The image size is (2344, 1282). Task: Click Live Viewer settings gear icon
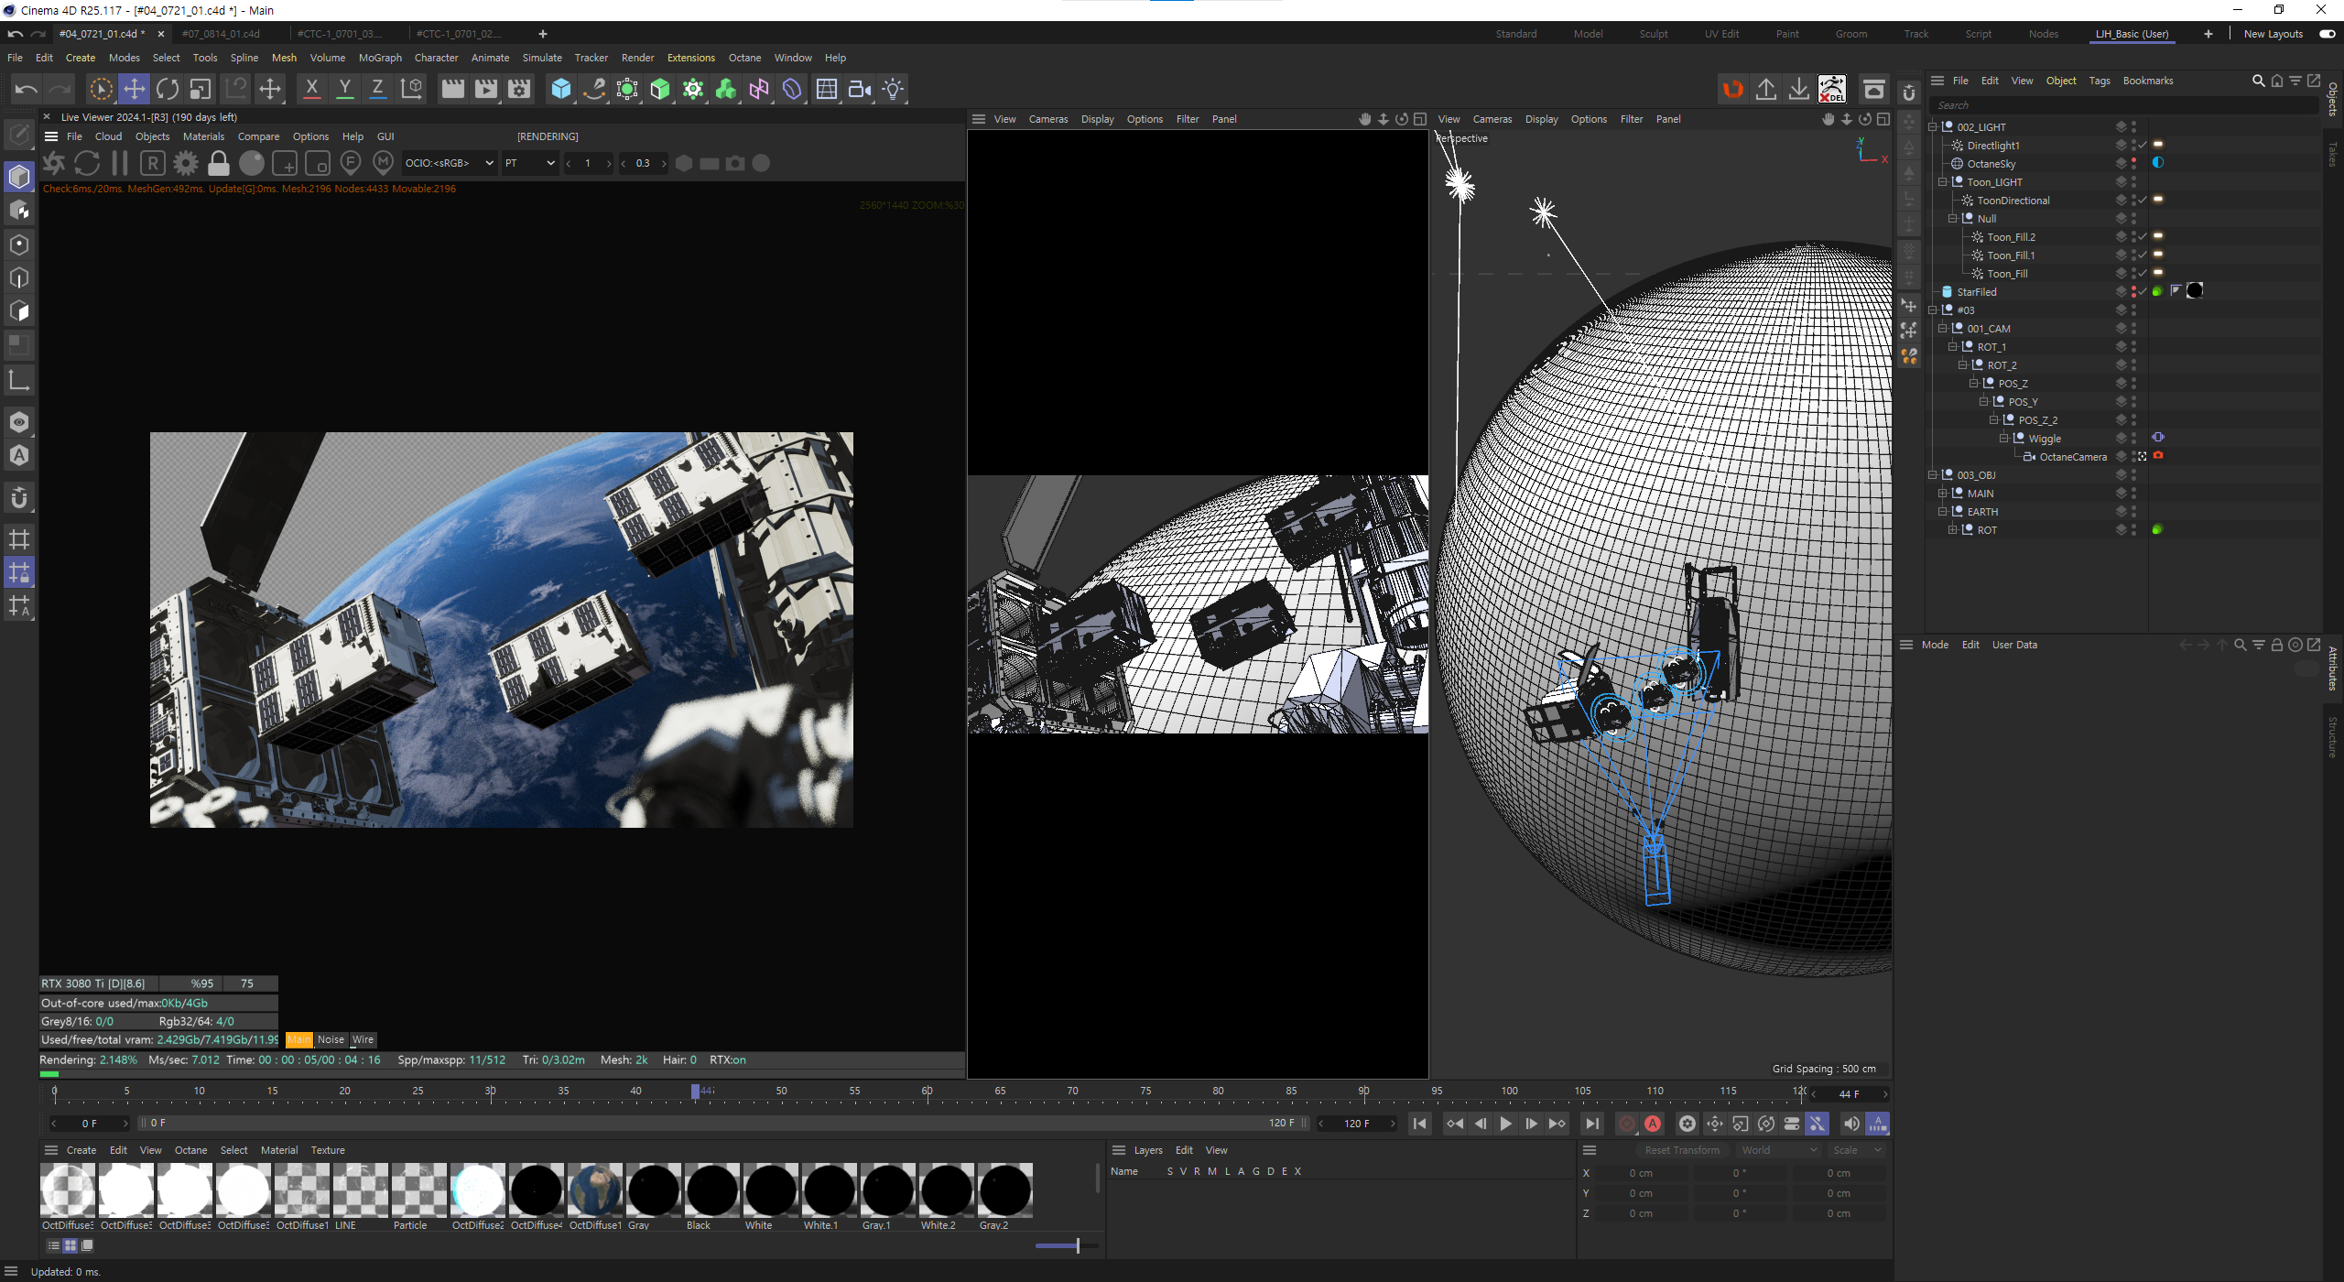coord(186,163)
